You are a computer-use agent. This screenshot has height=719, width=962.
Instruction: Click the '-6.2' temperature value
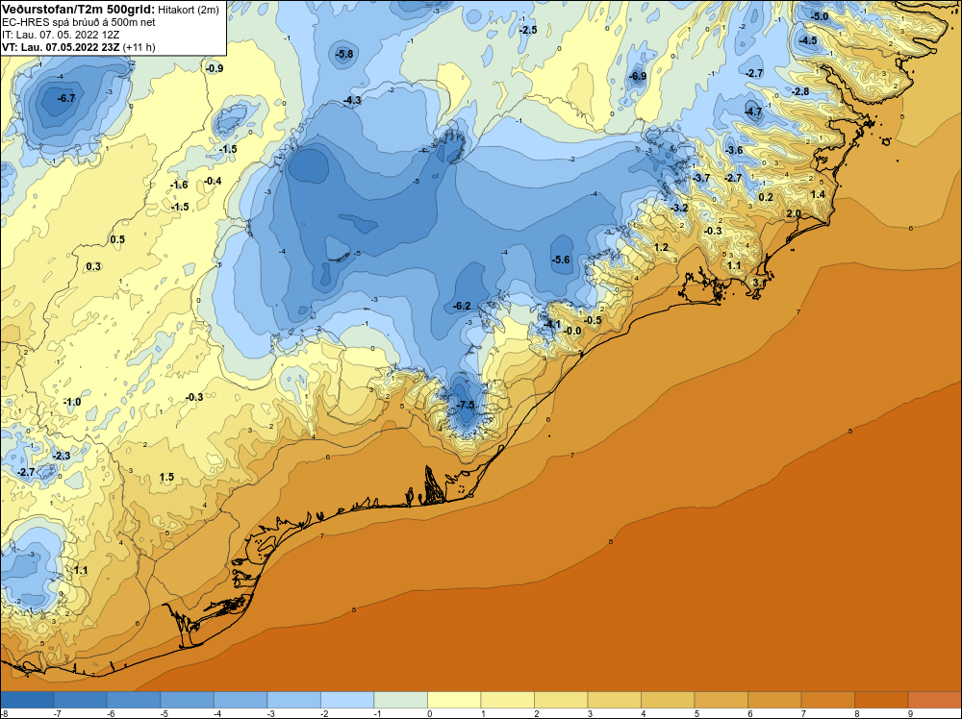click(x=462, y=306)
